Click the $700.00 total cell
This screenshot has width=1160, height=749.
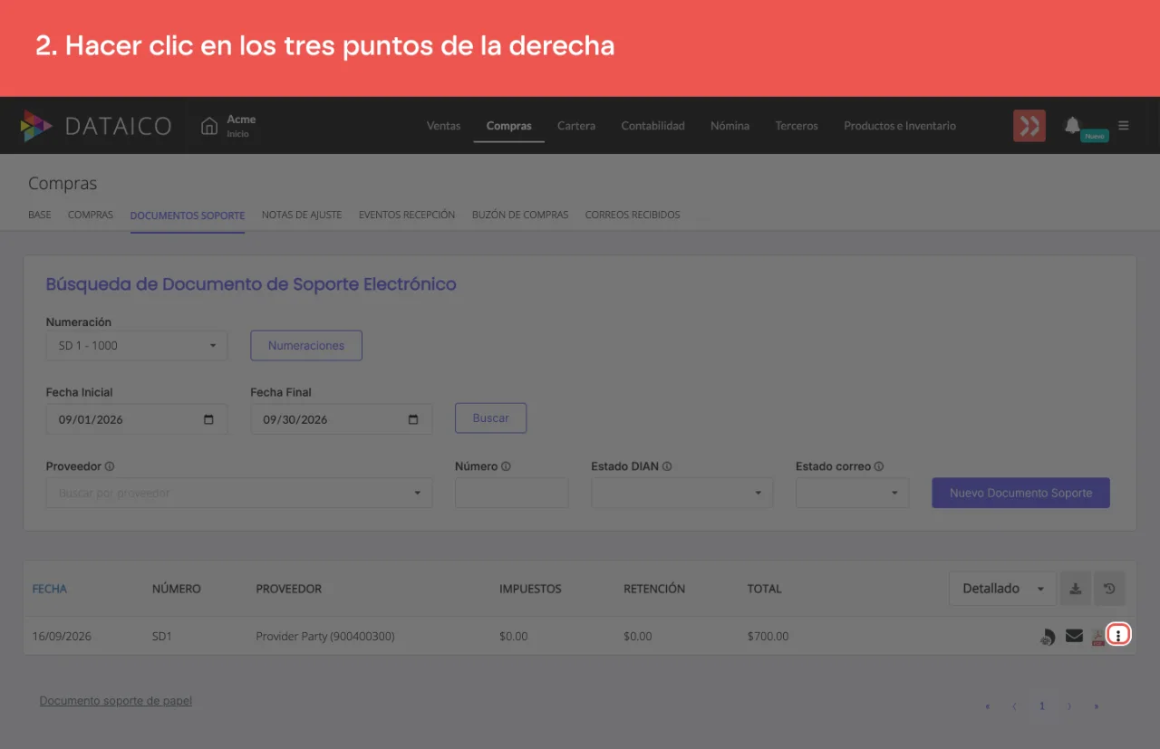pyautogui.click(x=768, y=637)
